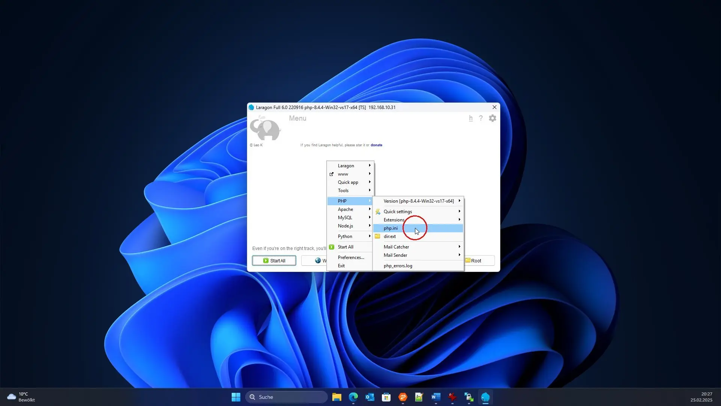Launch Microsoft Edge from the taskbar
The height and width of the screenshot is (406, 721).
click(x=353, y=397)
